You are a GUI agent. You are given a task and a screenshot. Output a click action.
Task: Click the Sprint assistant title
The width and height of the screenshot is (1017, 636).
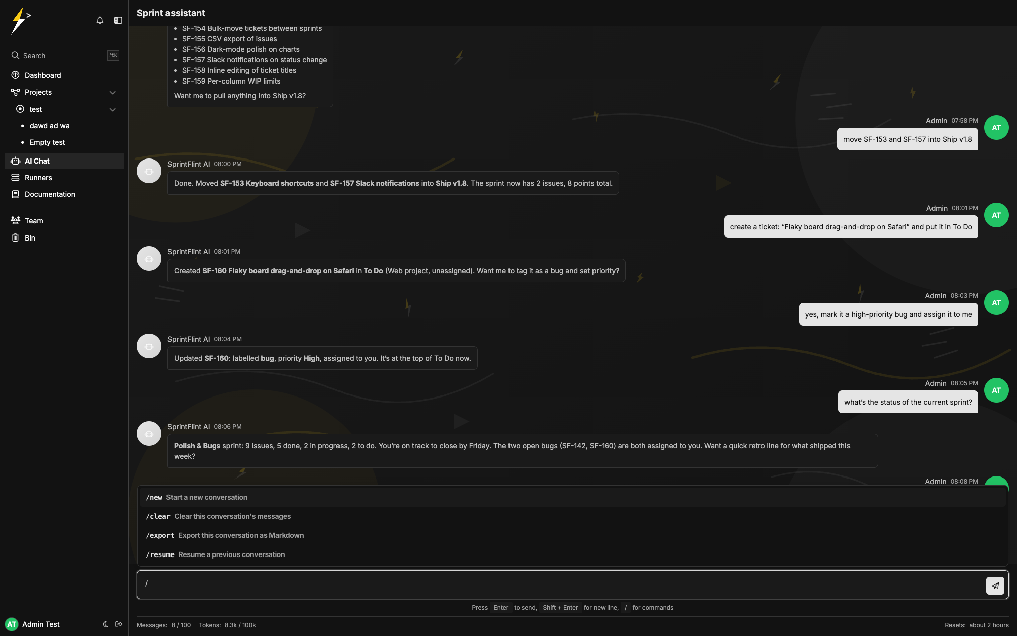(x=171, y=13)
